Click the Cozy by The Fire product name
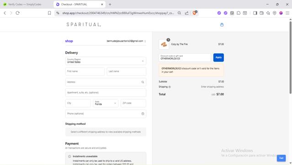292x165 pixels. point(179,44)
